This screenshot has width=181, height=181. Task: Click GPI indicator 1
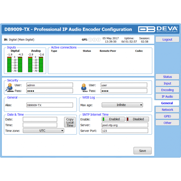tap(90, 40)
